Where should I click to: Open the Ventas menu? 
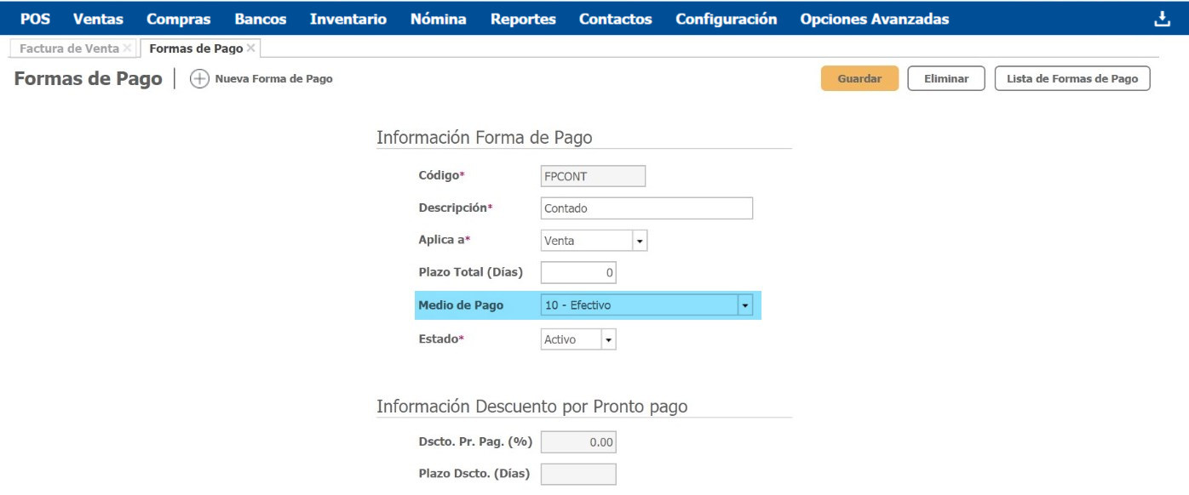click(98, 19)
